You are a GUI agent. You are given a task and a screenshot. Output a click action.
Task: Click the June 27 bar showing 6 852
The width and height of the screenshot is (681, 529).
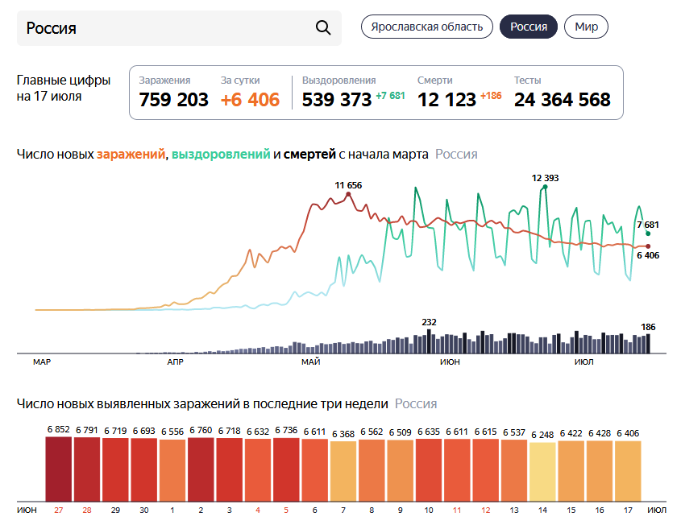click(58, 469)
